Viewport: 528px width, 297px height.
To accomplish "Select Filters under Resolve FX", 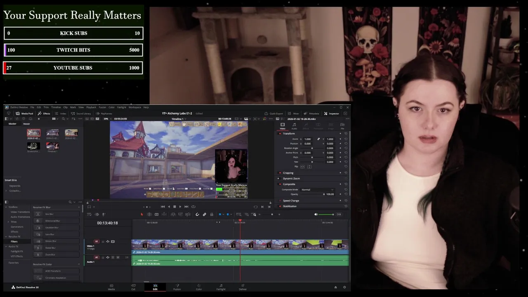I will (14, 242).
